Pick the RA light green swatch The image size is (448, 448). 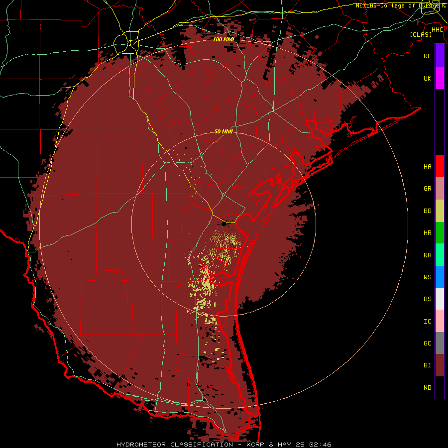coord(440,255)
